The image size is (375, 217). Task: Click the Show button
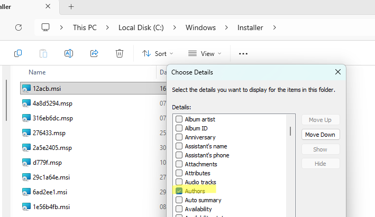click(321, 149)
